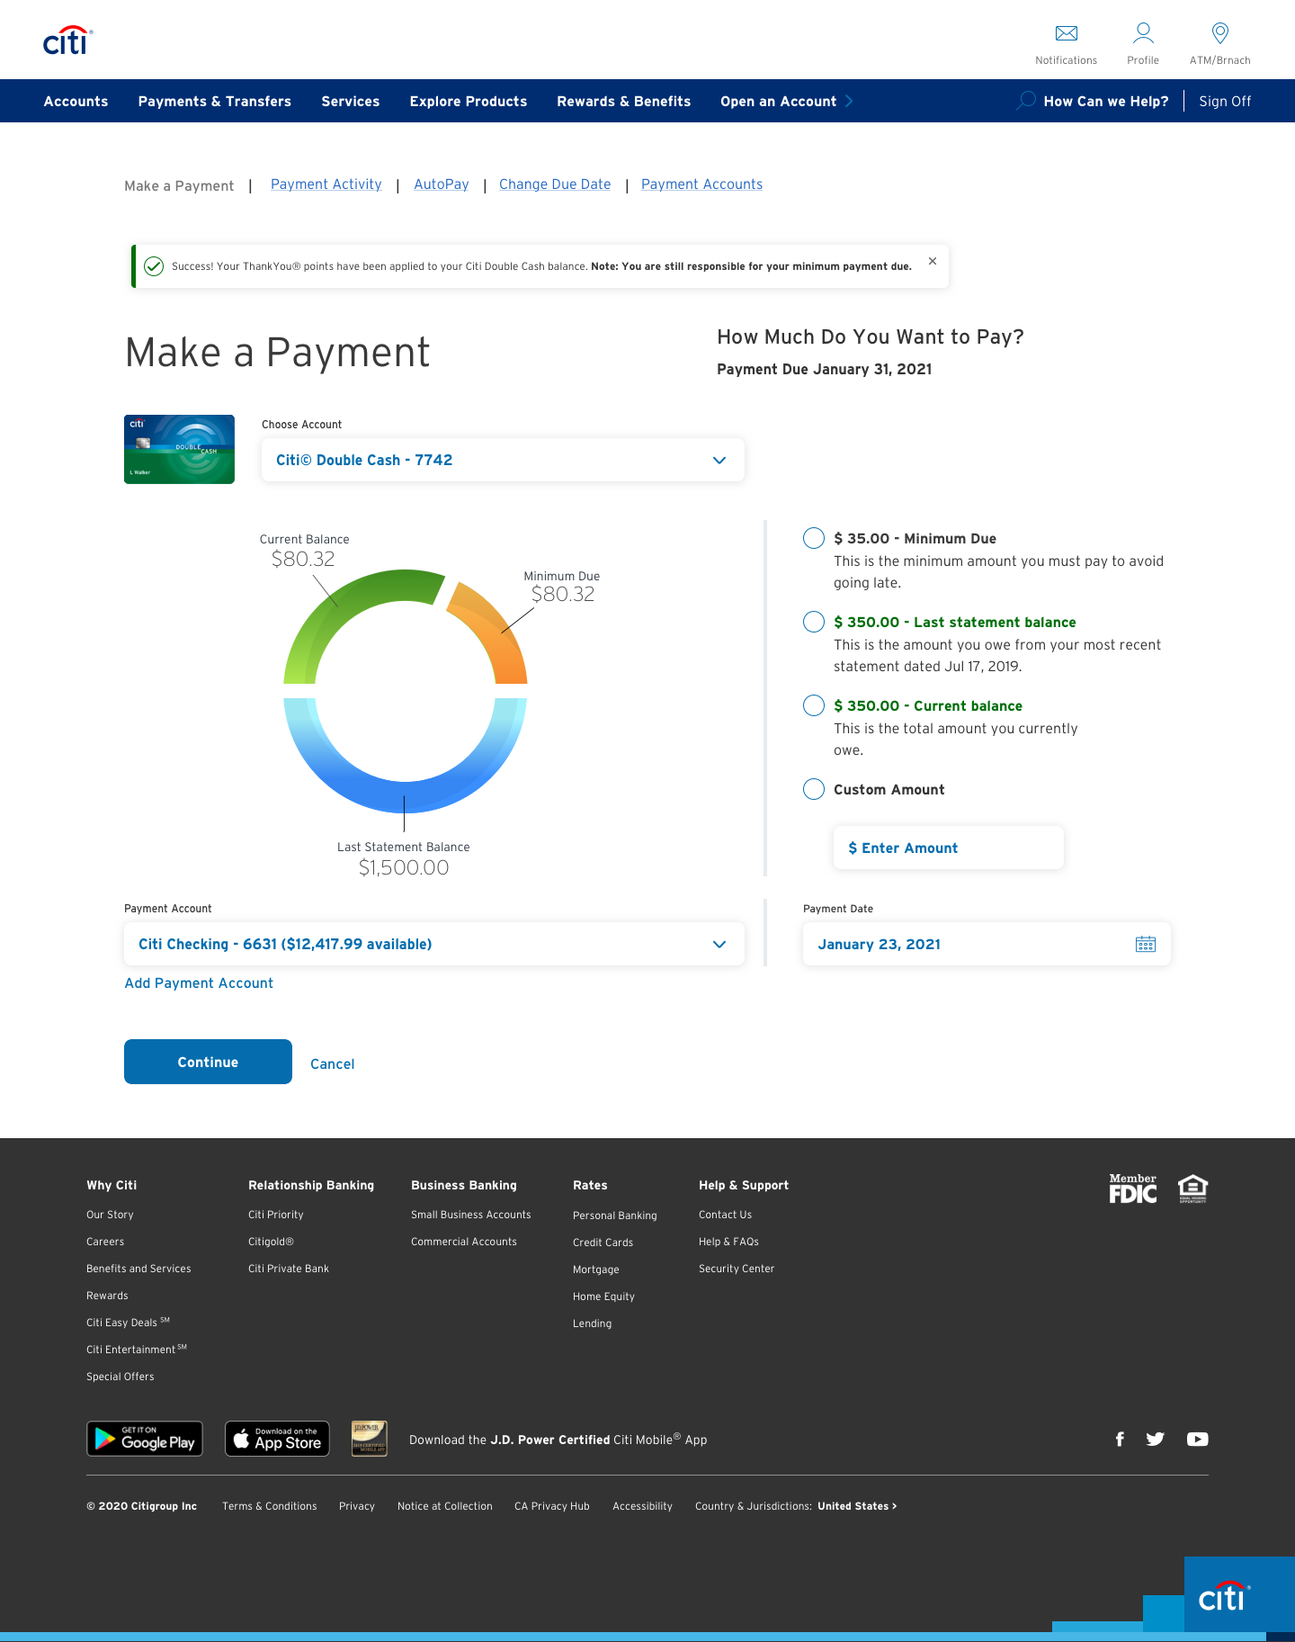Open ATM/Branch location pin icon
The width and height of the screenshot is (1295, 1642).
[1220, 33]
